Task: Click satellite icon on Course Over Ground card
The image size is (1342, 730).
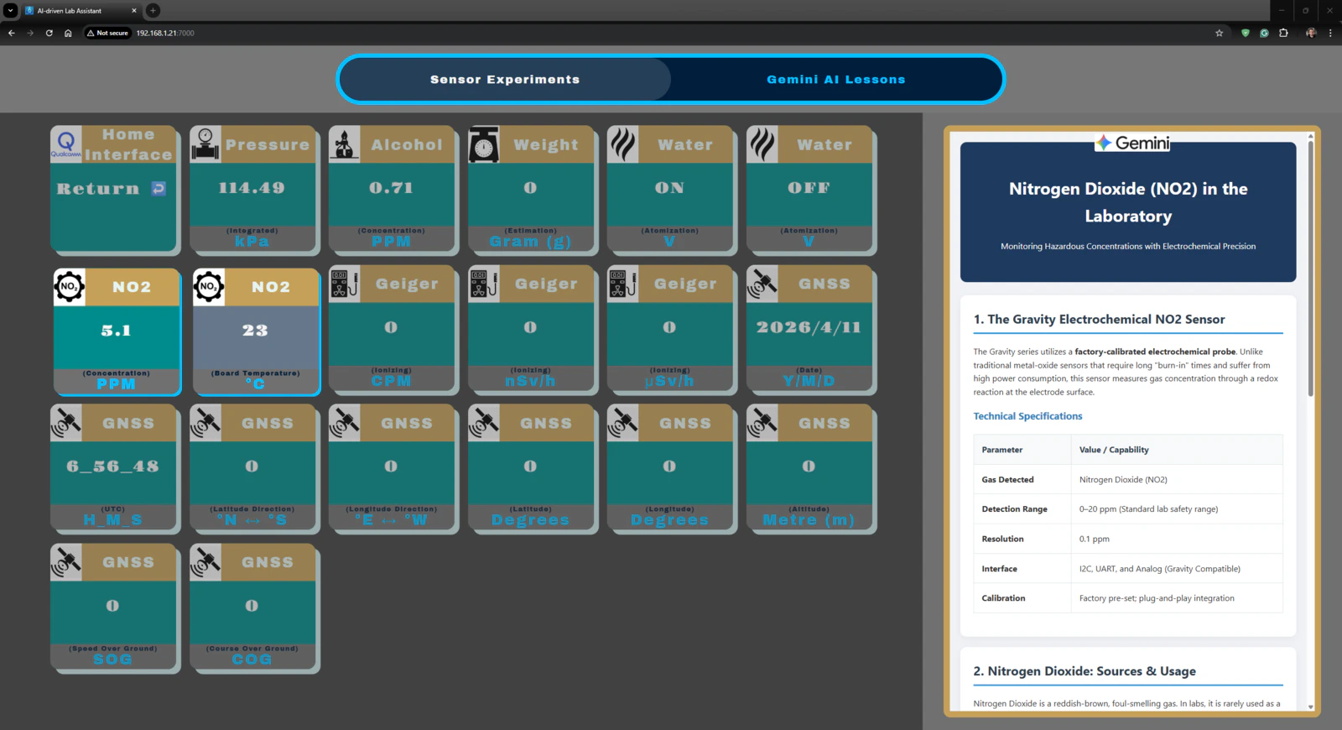Action: point(205,562)
